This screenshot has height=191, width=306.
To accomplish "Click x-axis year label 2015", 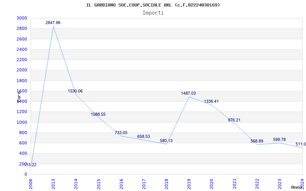I will [x=99, y=184].
